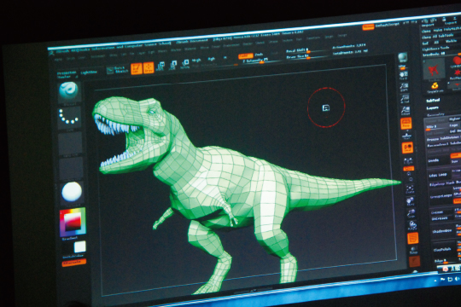Click the ShadowBox button
Screen dimensions: 461x307
pyautogui.click(x=441, y=231)
